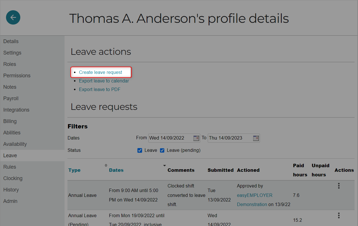Click the Actioned column header

[x=248, y=170]
